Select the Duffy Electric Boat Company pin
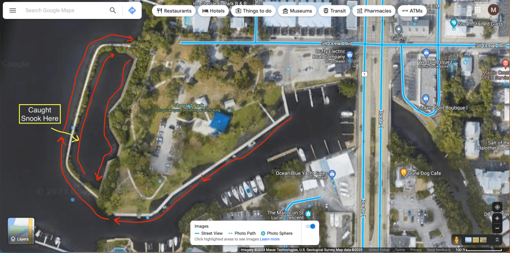The image size is (510, 253). point(349,55)
